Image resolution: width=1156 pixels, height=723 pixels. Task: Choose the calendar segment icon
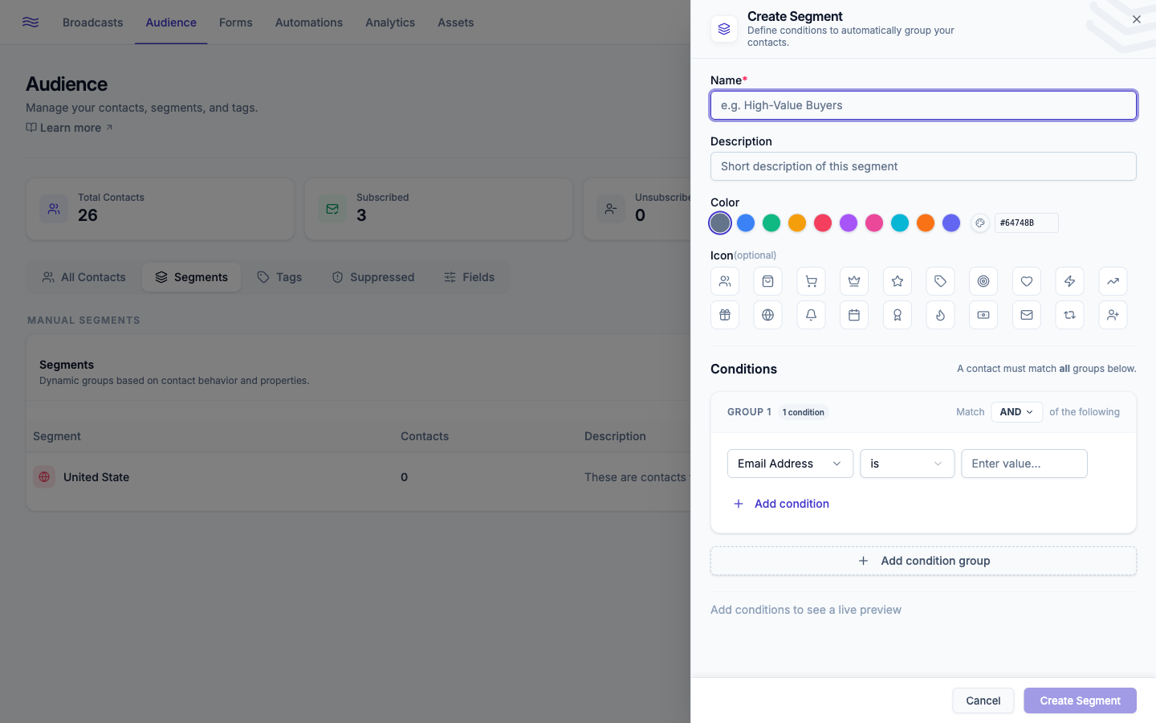[x=854, y=315]
